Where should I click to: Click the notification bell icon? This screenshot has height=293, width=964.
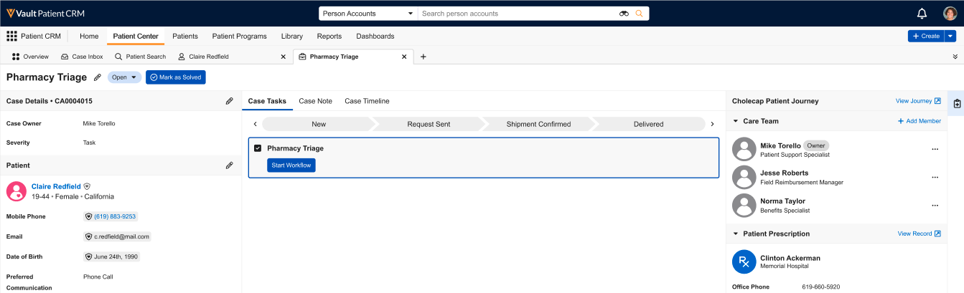[922, 14]
